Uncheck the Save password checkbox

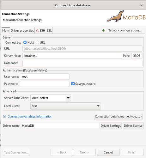pos(73,84)
